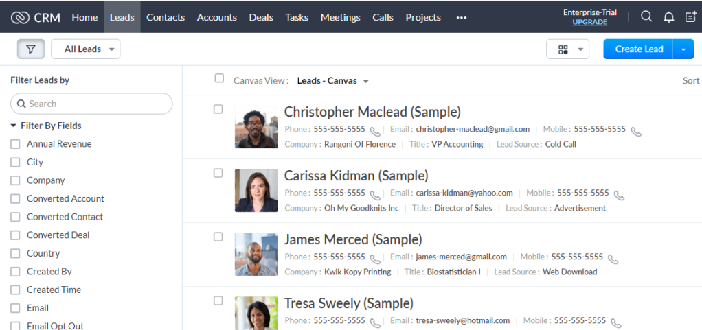
Task: Click the calendar add icon in header
Action: click(690, 17)
